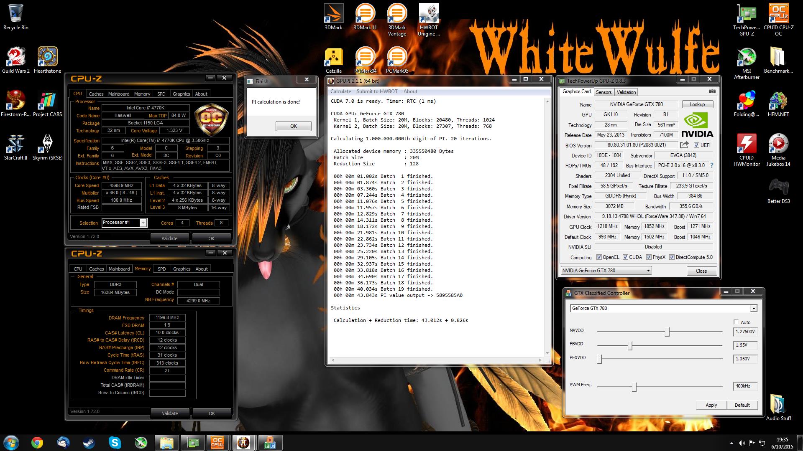The height and width of the screenshot is (451, 803).
Task: Open the Catzilla desktop shortcut
Action: pos(333,60)
